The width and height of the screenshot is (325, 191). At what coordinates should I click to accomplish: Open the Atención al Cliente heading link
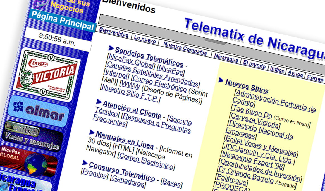132,109
